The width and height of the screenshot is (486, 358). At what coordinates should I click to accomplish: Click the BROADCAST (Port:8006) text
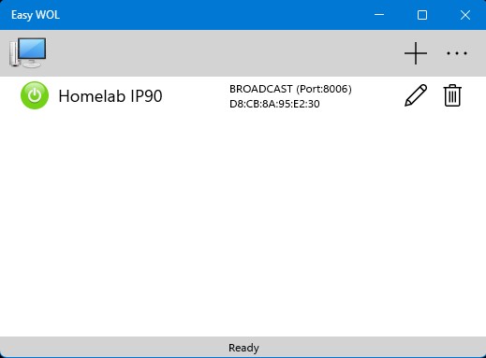point(290,89)
